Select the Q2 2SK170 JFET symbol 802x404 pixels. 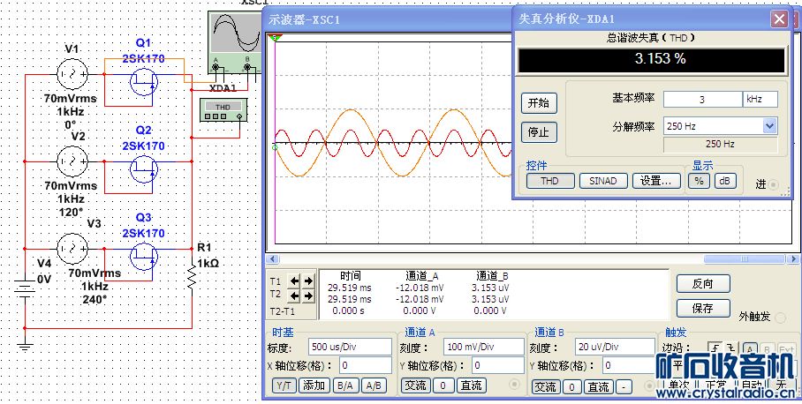[144, 169]
